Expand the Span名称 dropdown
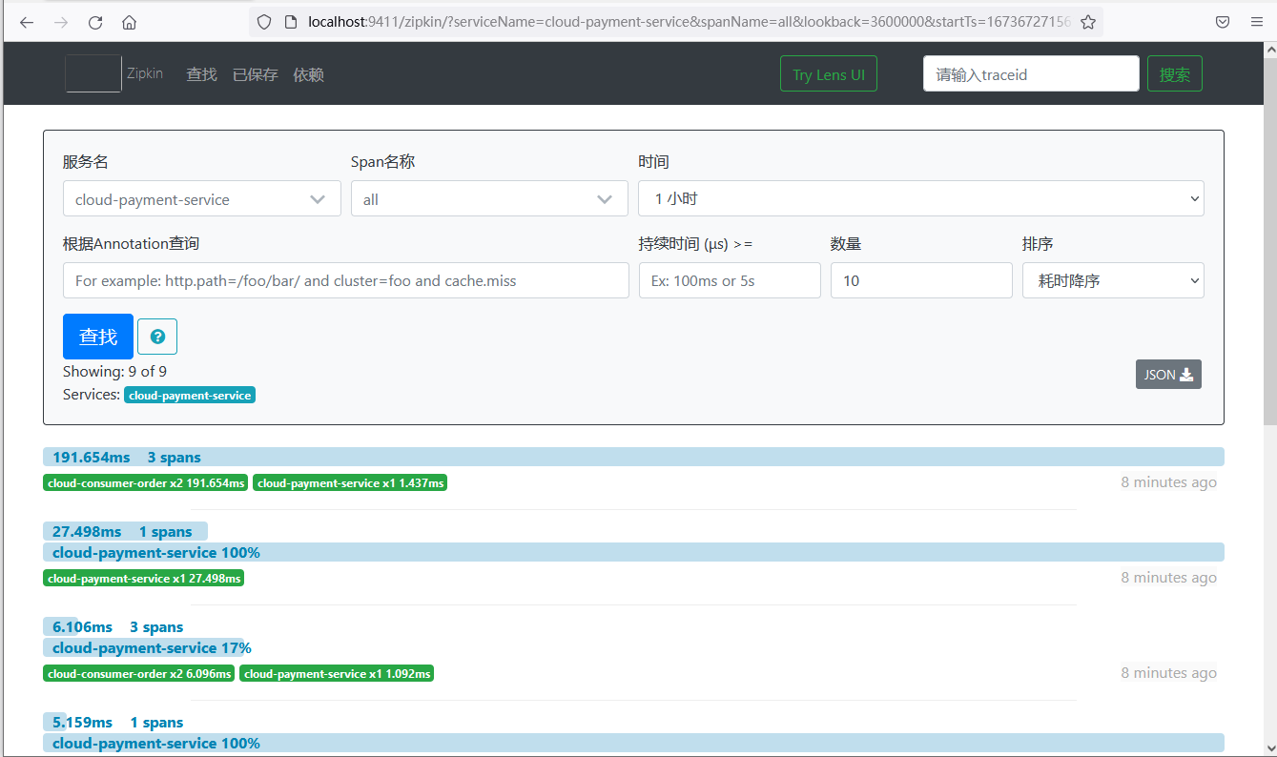1277x757 pixels. tap(489, 199)
